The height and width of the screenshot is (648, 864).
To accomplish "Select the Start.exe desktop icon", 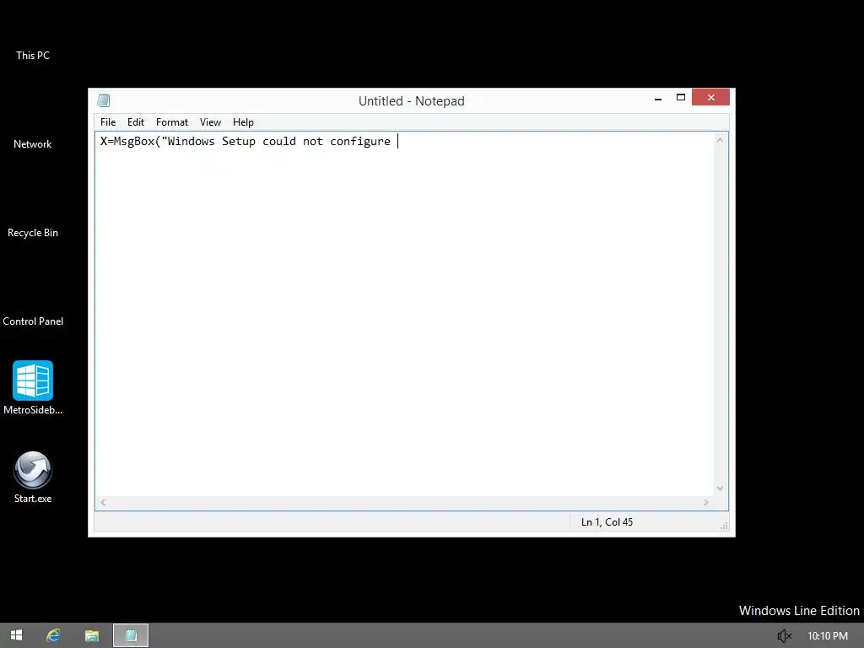I will coord(33,477).
